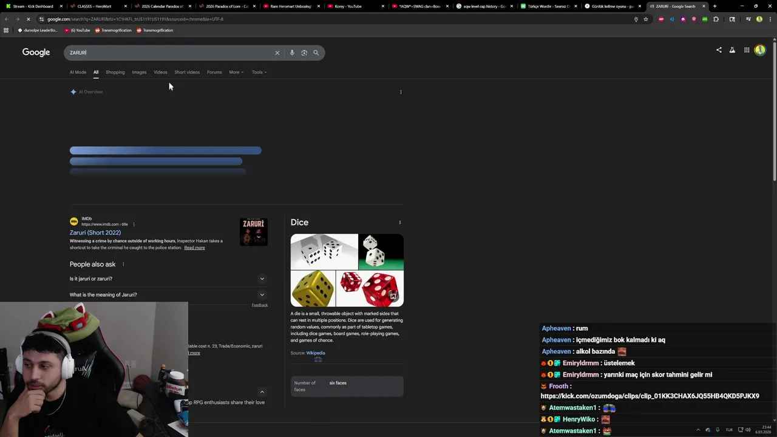Open Dice panel three-dot options
777x437 pixels.
(399, 222)
